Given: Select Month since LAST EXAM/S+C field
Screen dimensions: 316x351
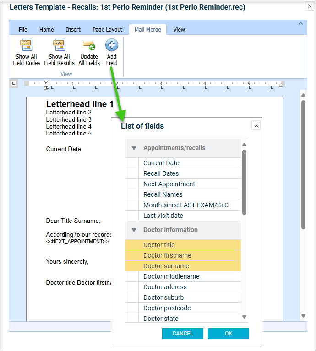Looking at the screenshot, I should (x=183, y=205).
